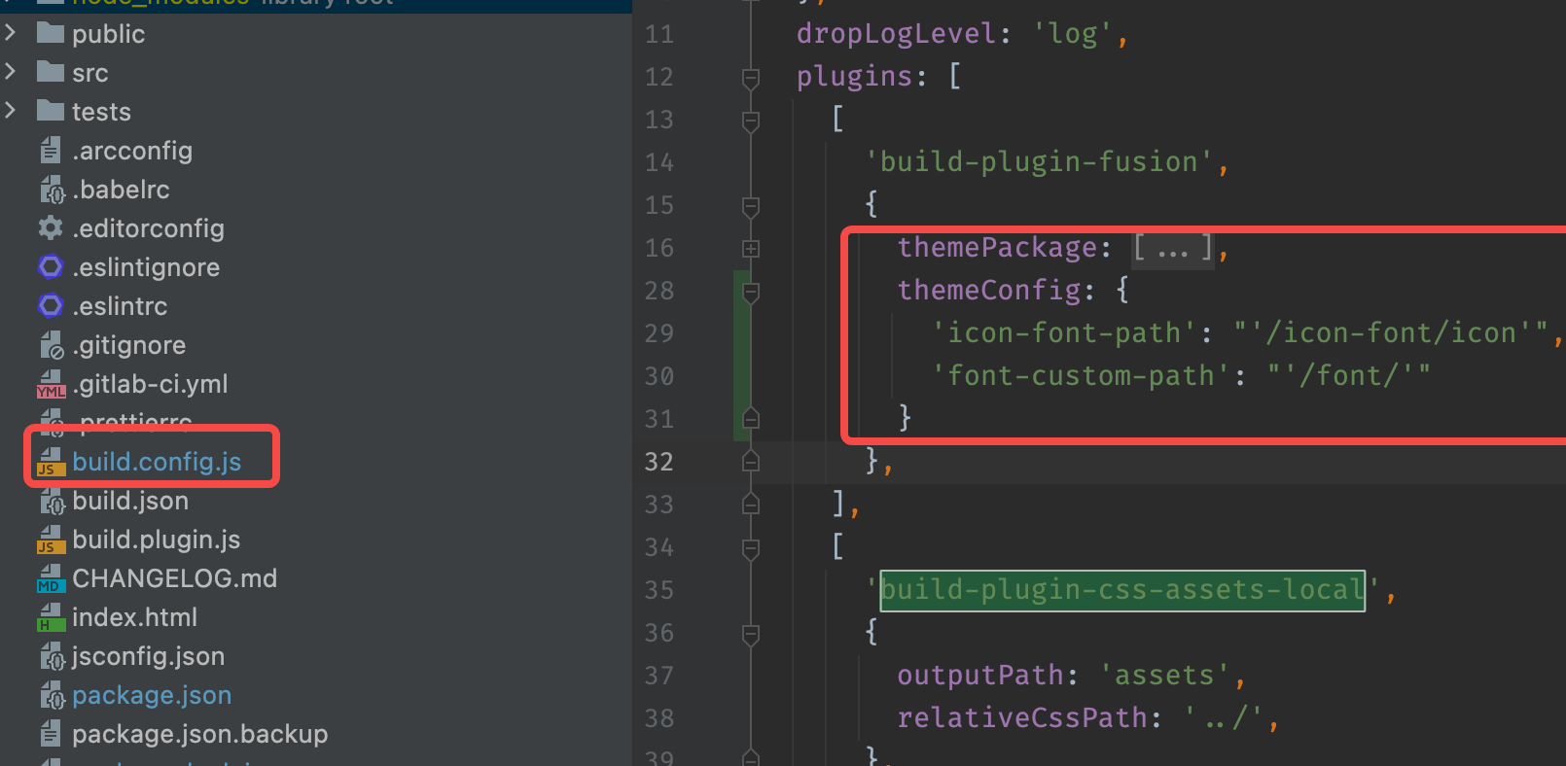1566x766 pixels.
Task: Click the index.html HTML icon
Action: point(51,618)
